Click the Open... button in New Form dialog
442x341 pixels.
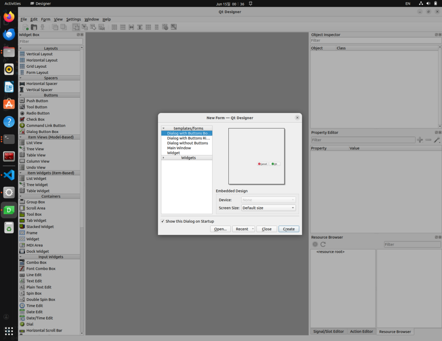click(220, 229)
